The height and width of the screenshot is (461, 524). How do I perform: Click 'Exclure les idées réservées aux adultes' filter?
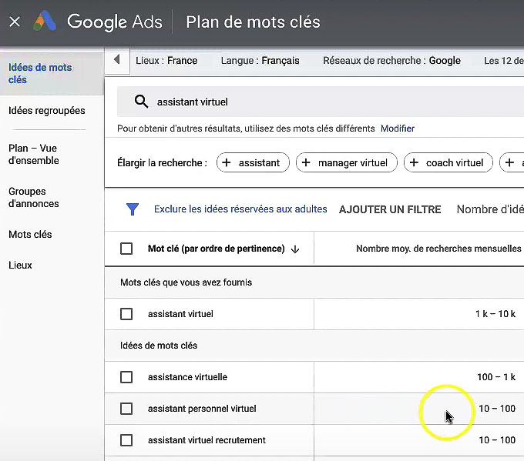click(x=240, y=209)
